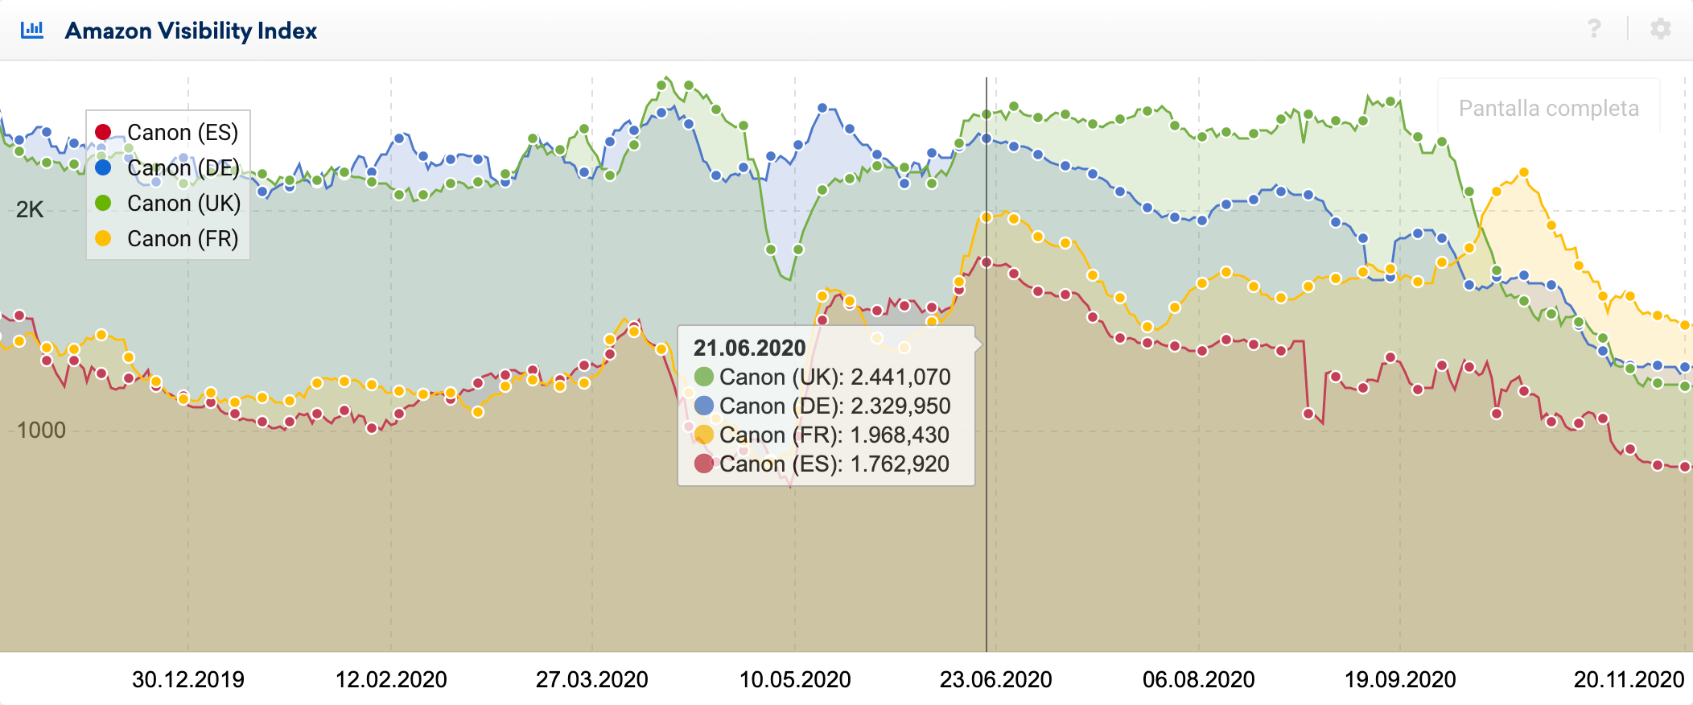Click the 06.08.2020 date axis label

tap(1198, 680)
